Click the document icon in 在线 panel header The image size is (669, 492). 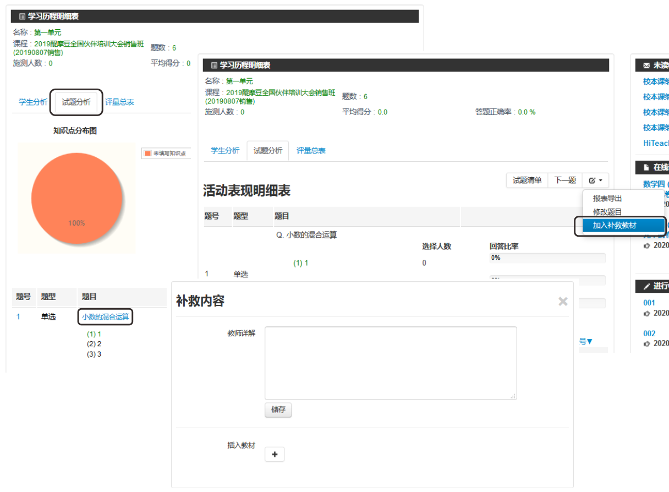click(x=646, y=167)
